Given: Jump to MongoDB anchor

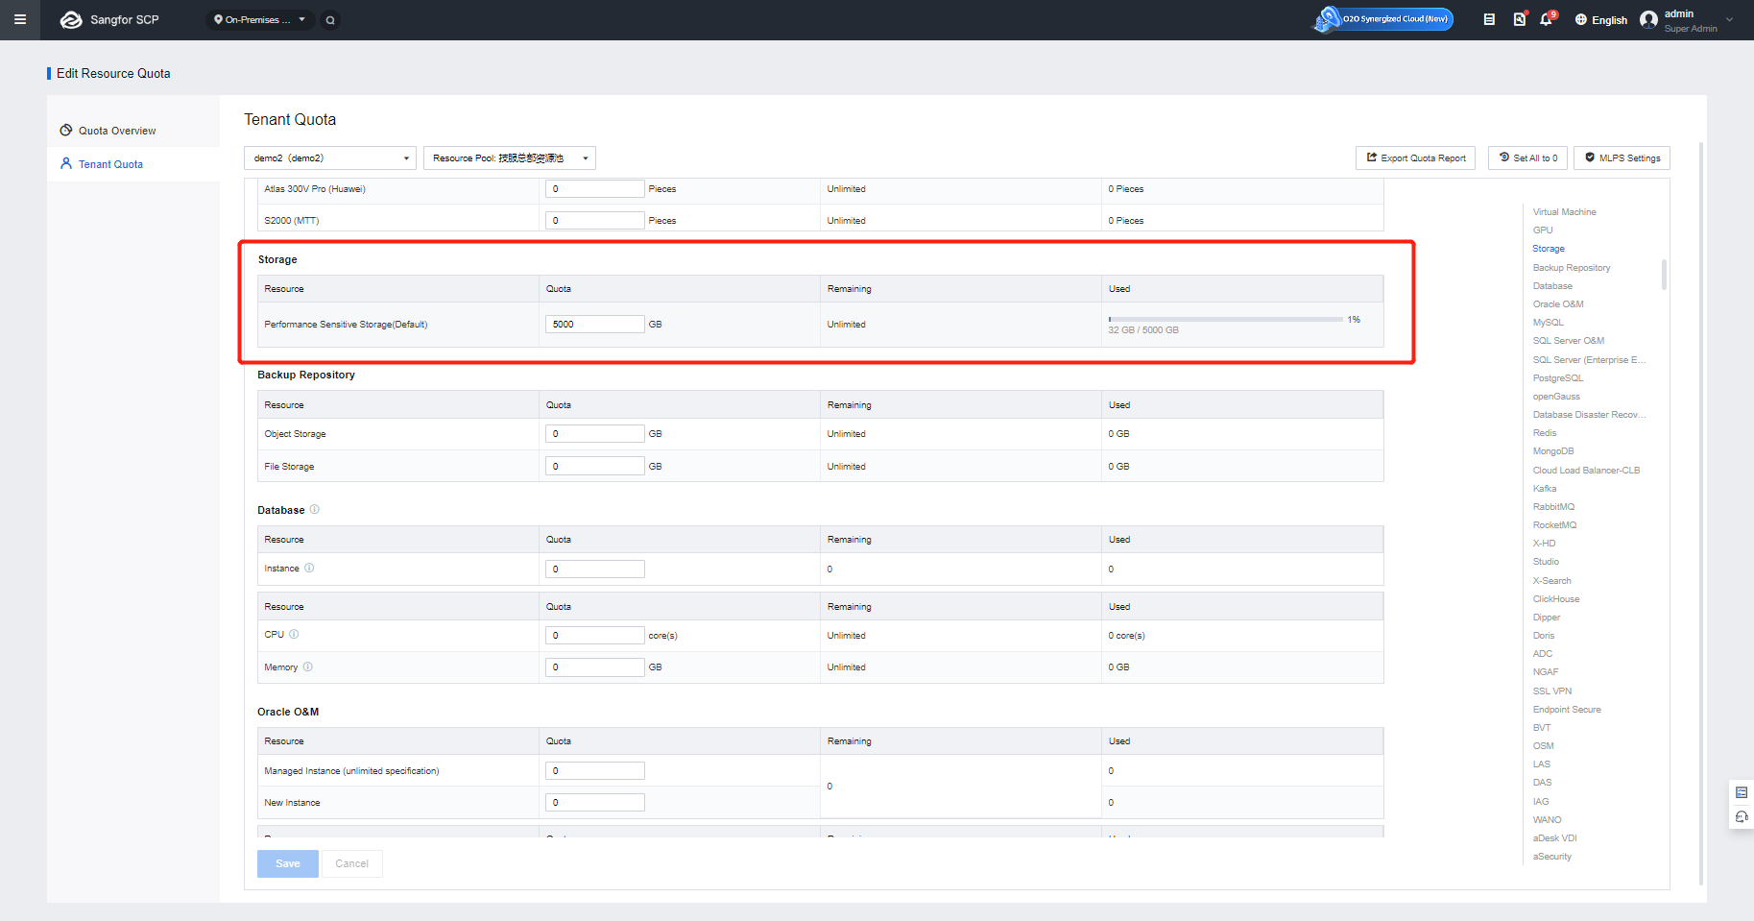Looking at the screenshot, I should [1553, 451].
